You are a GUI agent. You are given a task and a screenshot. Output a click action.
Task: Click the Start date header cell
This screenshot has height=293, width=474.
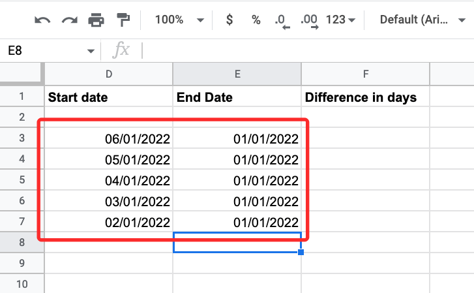pos(108,97)
